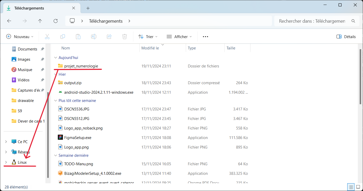
Task: Go up one folder level arrow
Action: click(40, 21)
